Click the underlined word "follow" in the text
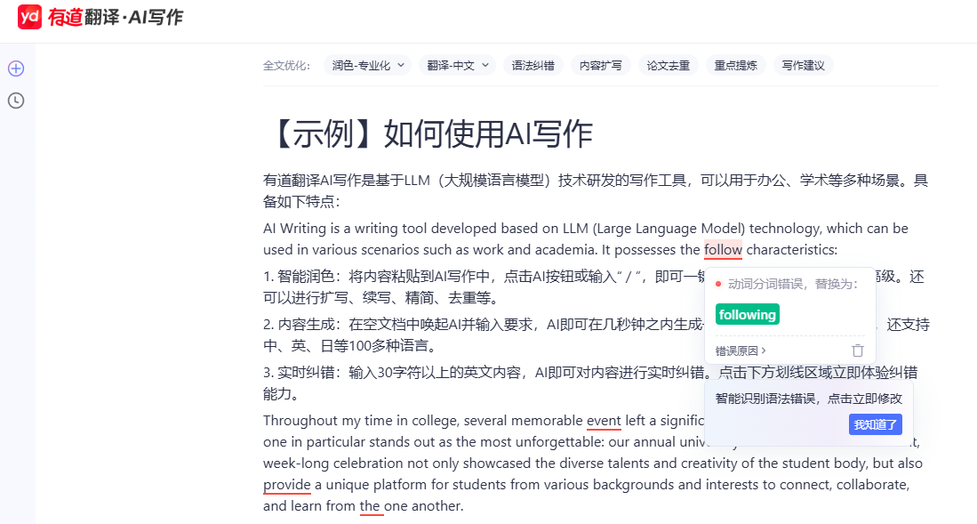 pos(723,249)
